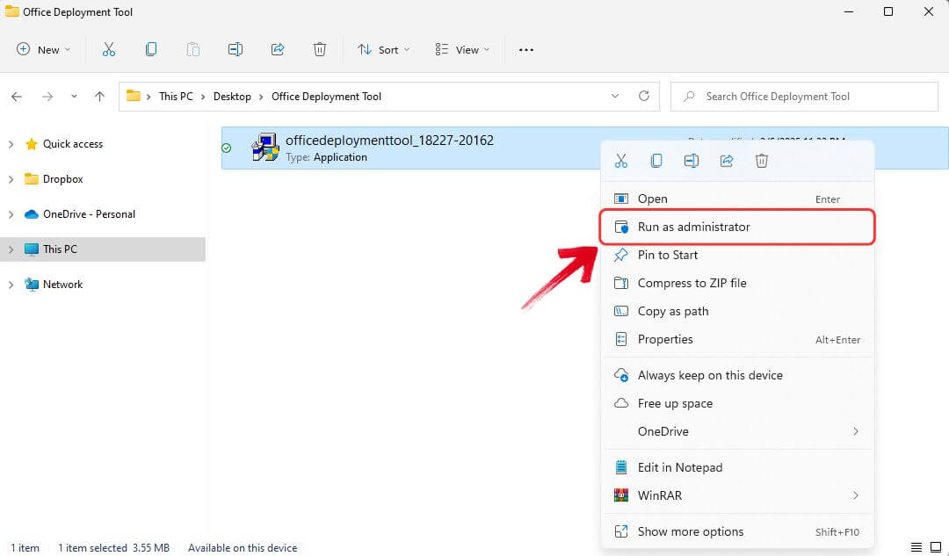The image size is (949, 556).
Task: Click the Available on this device status
Action: pyautogui.click(x=243, y=547)
